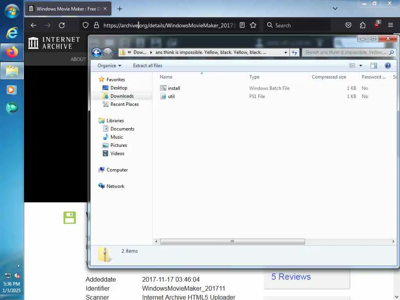The width and height of the screenshot is (400, 300).
Task: Click the muted volume tray icon
Action: tap(17, 276)
